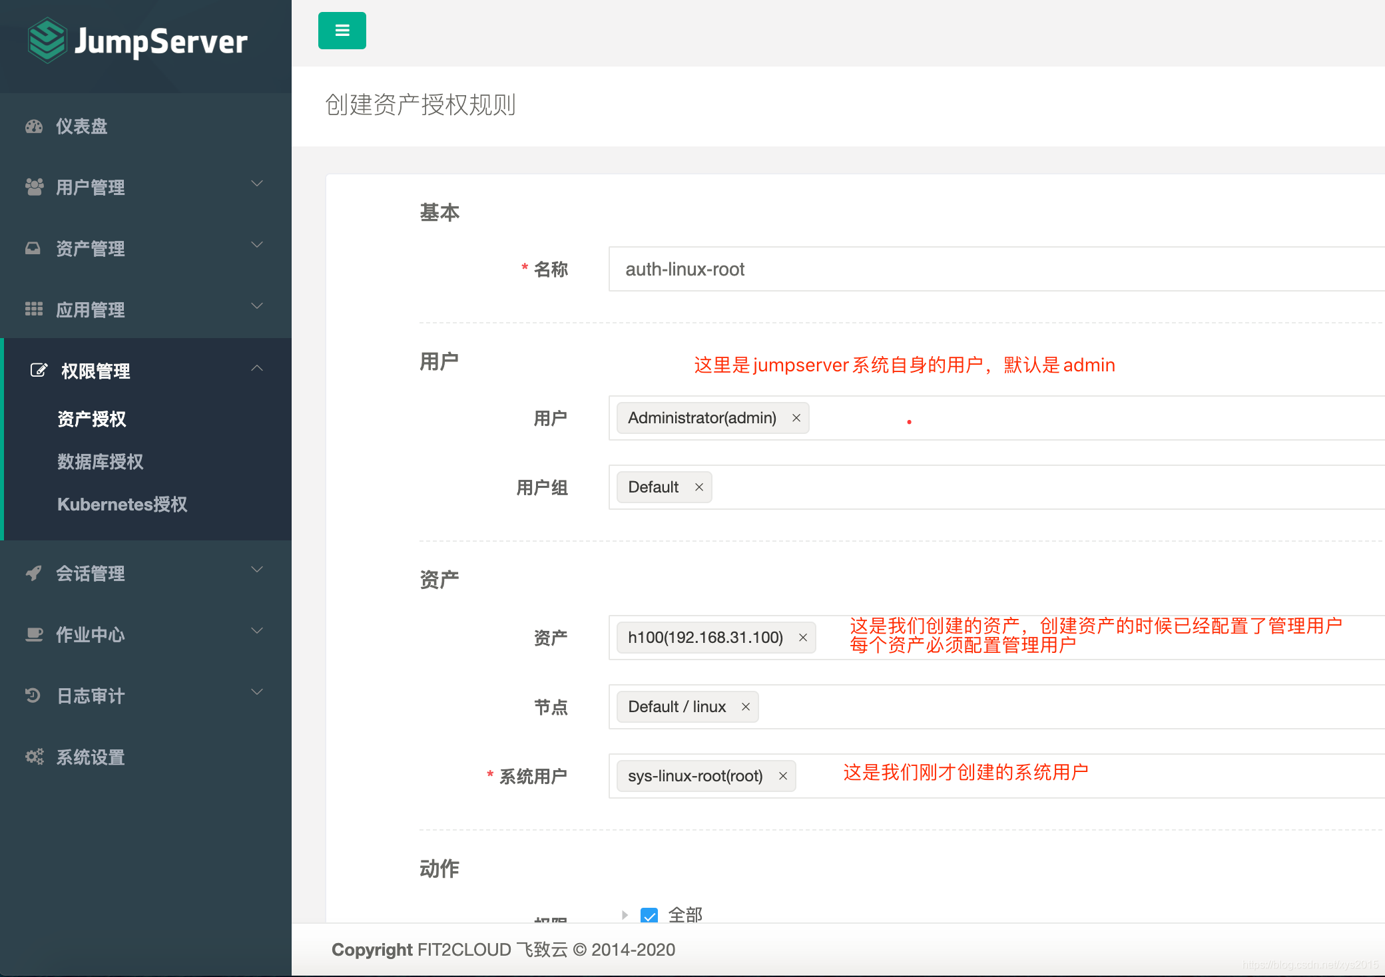The width and height of the screenshot is (1385, 977).
Task: Click the green hamburger menu toggle
Action: click(342, 31)
